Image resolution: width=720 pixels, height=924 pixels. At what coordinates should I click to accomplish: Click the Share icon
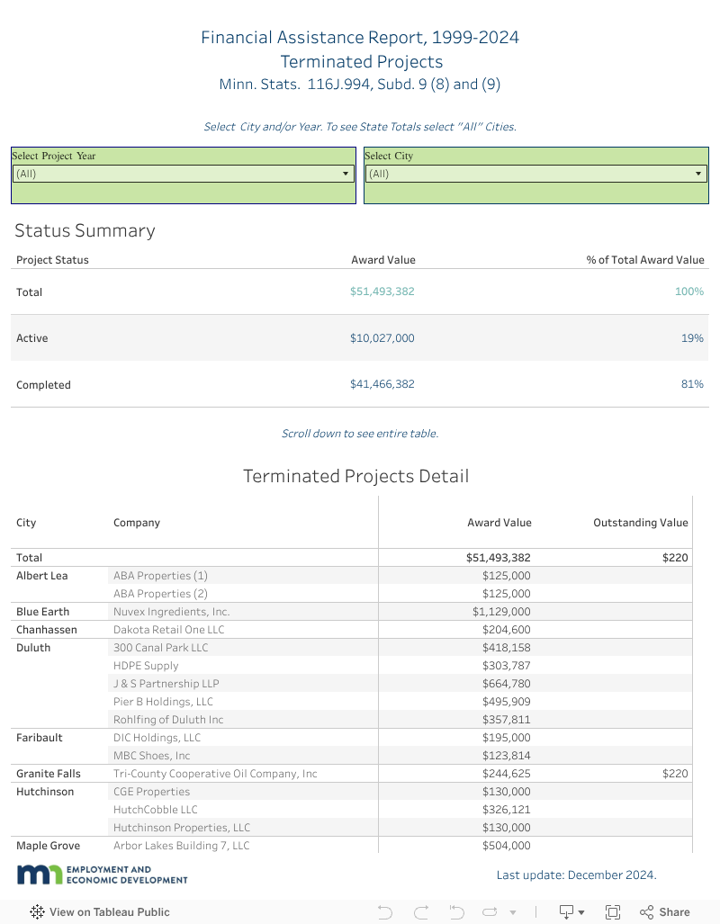[664, 911]
